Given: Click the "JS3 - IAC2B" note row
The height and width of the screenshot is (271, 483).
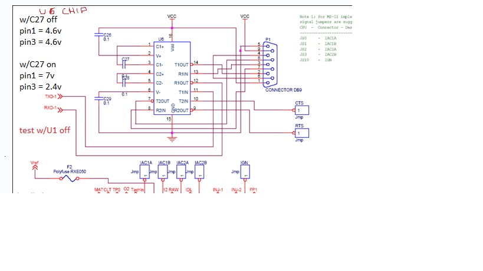Looking at the screenshot, I should coord(318,54).
